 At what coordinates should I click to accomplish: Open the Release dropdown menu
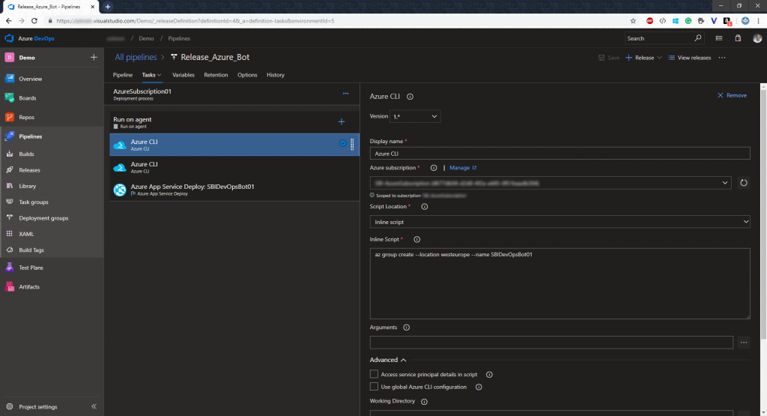(659, 58)
